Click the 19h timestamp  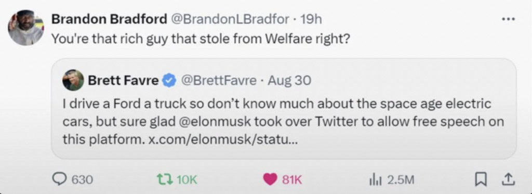tap(311, 19)
